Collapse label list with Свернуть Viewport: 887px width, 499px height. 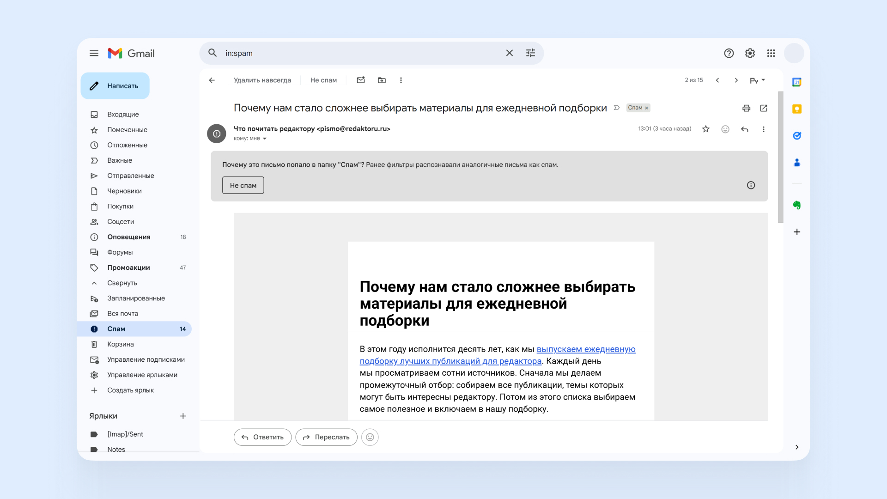point(122,283)
